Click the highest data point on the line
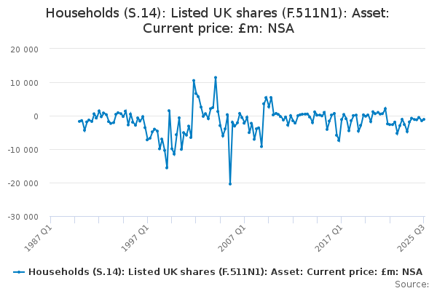Viewport: 437px width, 291px height. click(216, 77)
